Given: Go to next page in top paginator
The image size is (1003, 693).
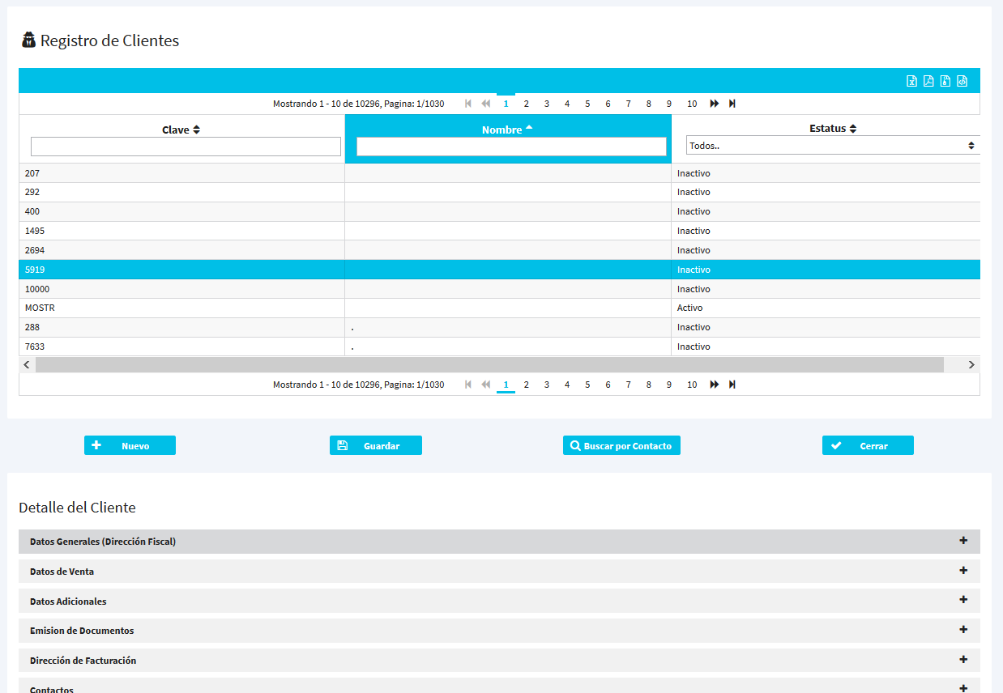Looking at the screenshot, I should click(714, 104).
